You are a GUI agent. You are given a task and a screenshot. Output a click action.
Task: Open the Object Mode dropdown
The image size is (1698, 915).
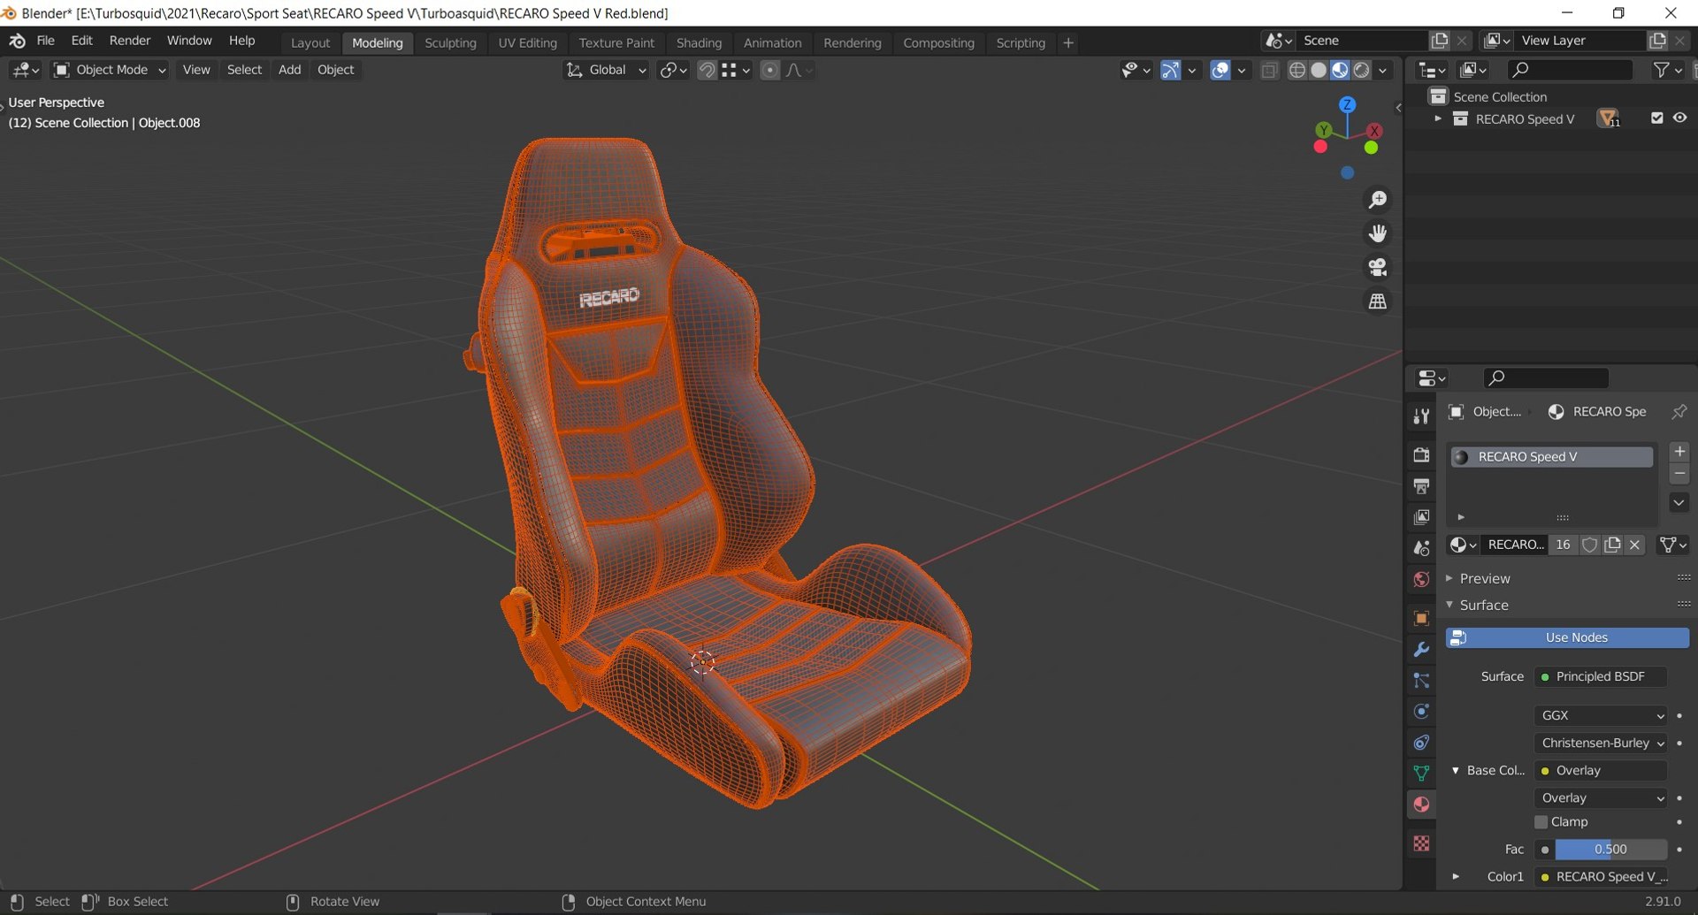pyautogui.click(x=110, y=70)
